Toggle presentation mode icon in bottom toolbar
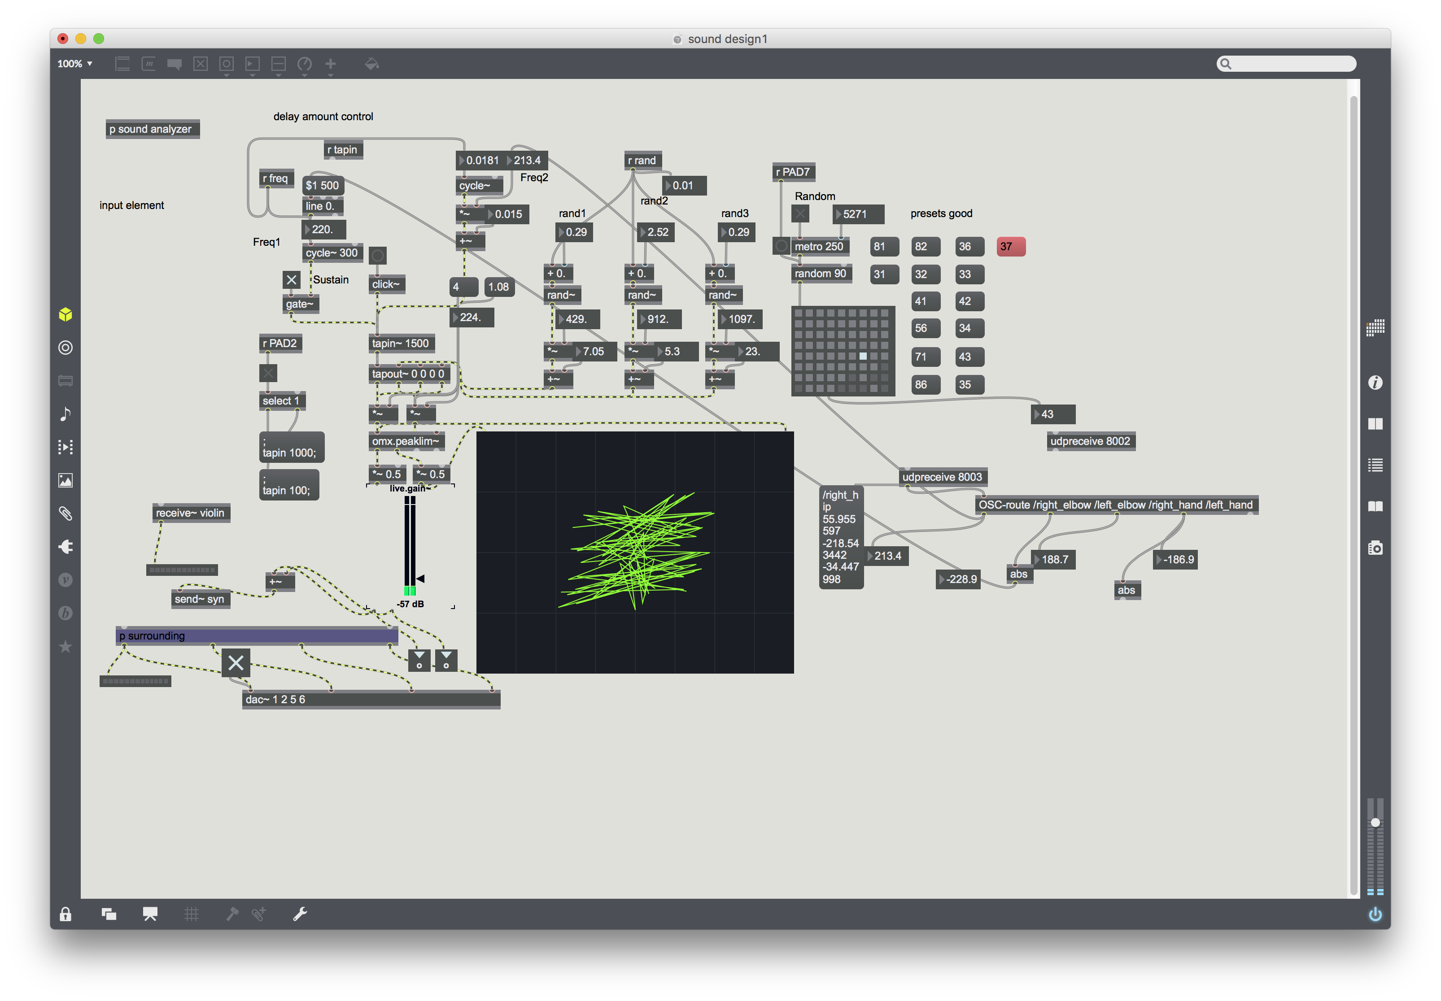This screenshot has height=1001, width=1441. coord(150,914)
